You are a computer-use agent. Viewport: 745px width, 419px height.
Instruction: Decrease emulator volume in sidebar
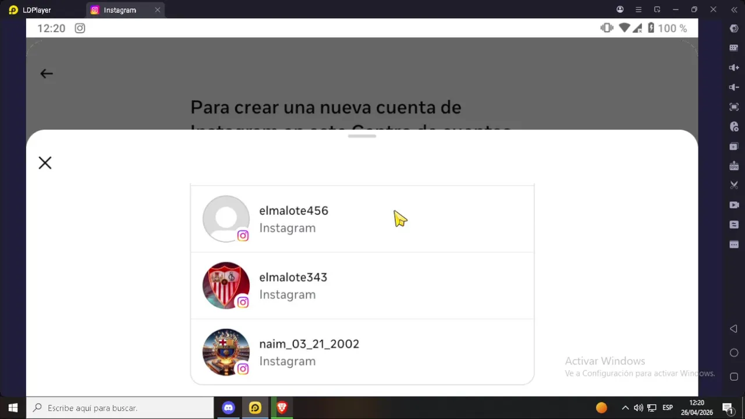pyautogui.click(x=734, y=87)
